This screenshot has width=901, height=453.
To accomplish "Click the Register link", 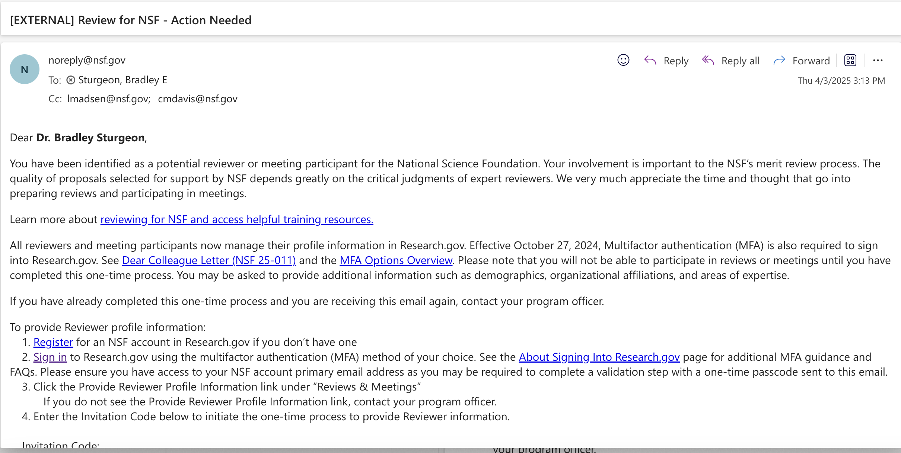I will click(x=53, y=342).
